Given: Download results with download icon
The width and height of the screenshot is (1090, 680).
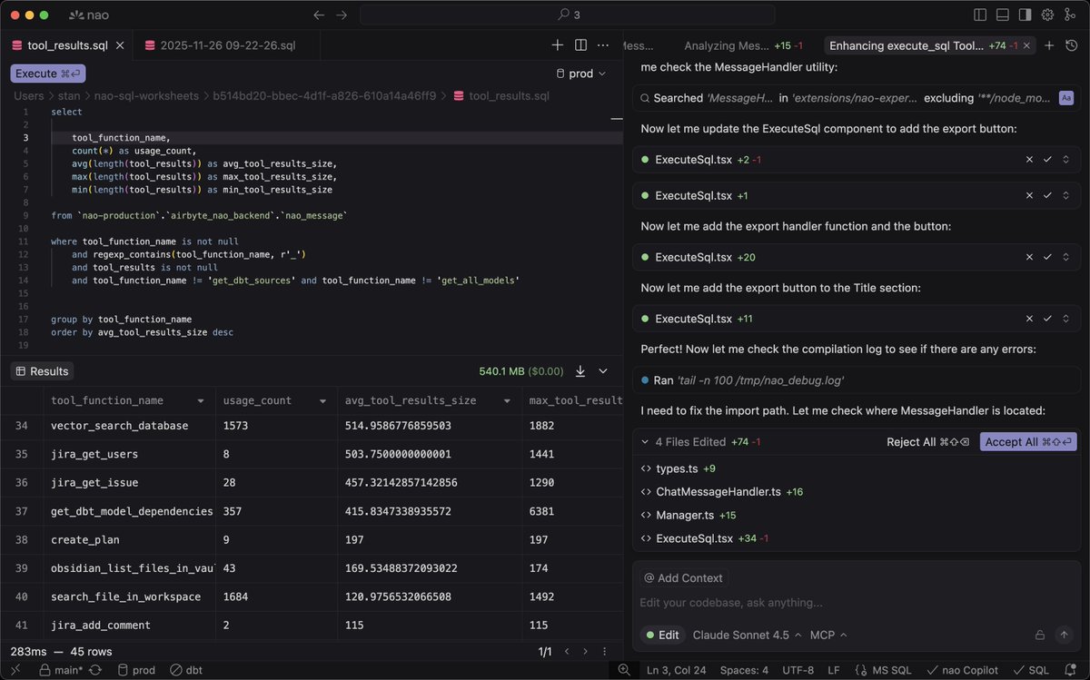Looking at the screenshot, I should (580, 371).
